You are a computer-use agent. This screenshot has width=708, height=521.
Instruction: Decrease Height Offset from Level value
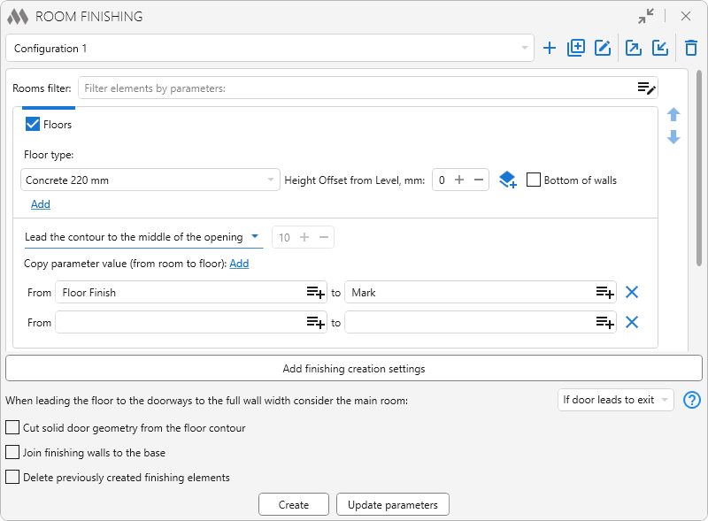[x=479, y=180]
